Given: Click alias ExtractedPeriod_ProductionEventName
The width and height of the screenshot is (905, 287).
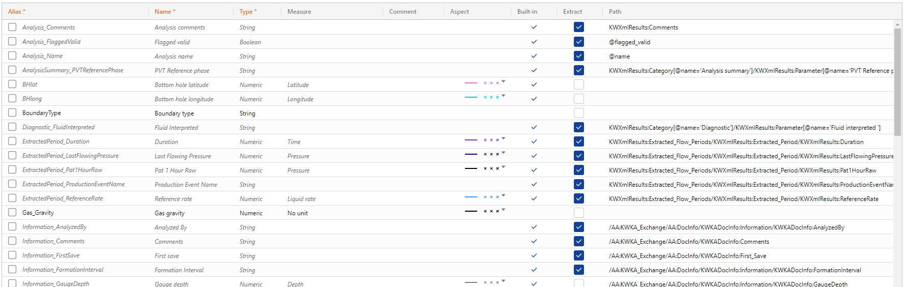Looking at the screenshot, I should click(74, 184).
